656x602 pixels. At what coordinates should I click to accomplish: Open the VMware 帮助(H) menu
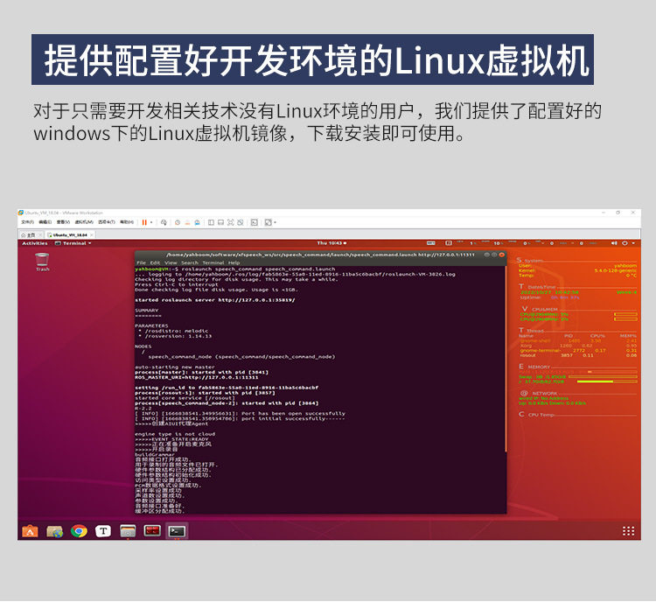coord(127,222)
